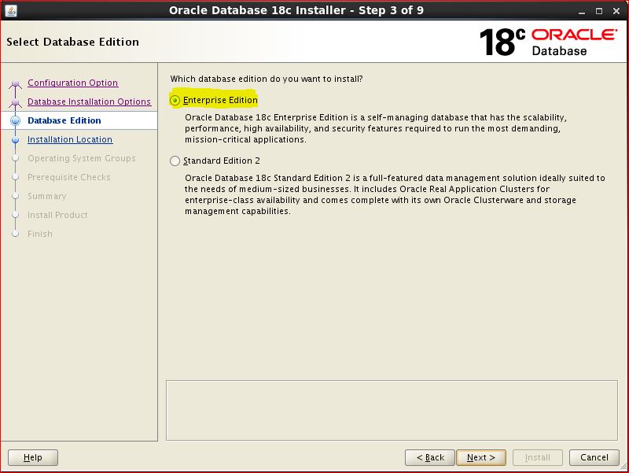Go to the Configuration Option step link
This screenshot has height=473, width=629.
pos(72,83)
